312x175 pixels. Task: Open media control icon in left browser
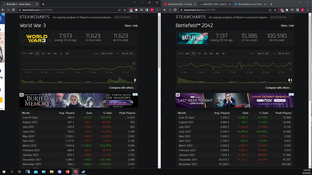142,10
